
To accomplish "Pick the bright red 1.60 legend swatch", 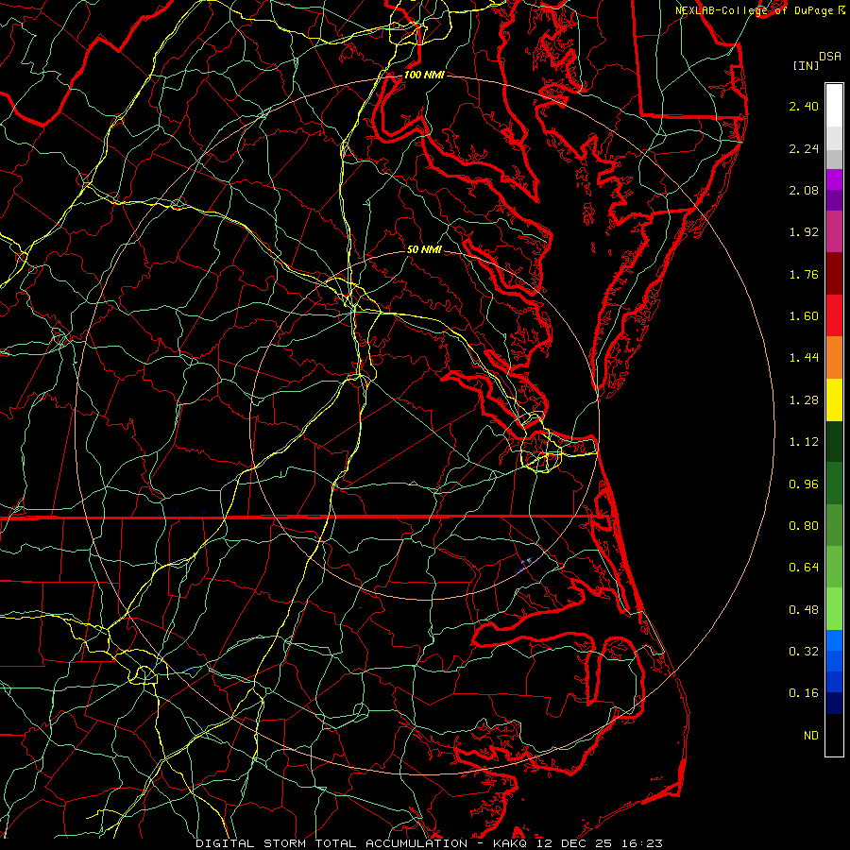I will (x=834, y=315).
